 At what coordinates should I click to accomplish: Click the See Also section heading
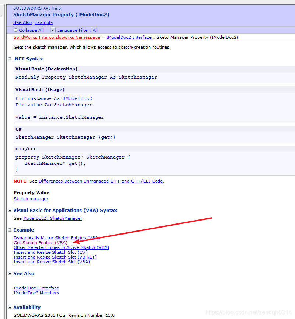pos(24,273)
